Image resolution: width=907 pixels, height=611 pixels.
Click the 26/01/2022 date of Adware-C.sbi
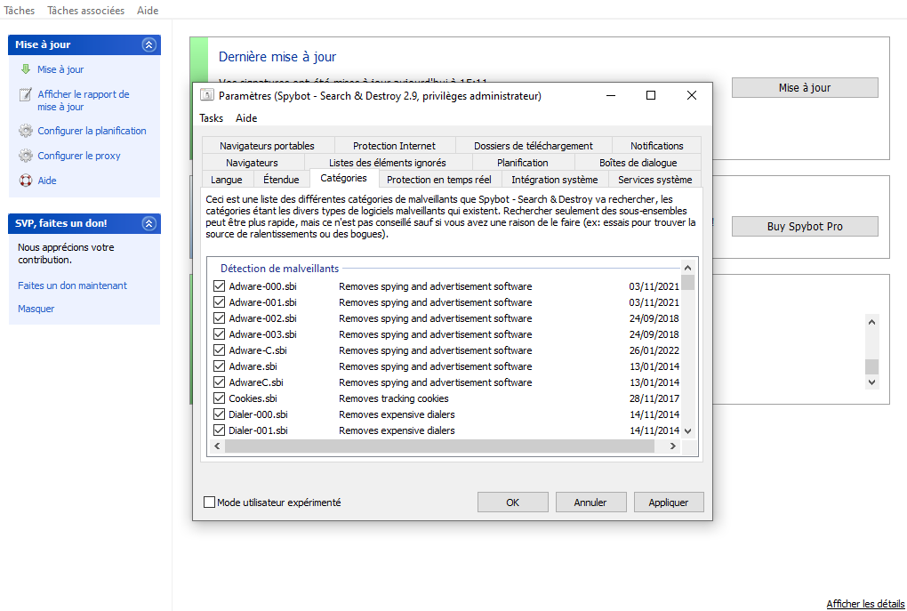click(x=654, y=350)
